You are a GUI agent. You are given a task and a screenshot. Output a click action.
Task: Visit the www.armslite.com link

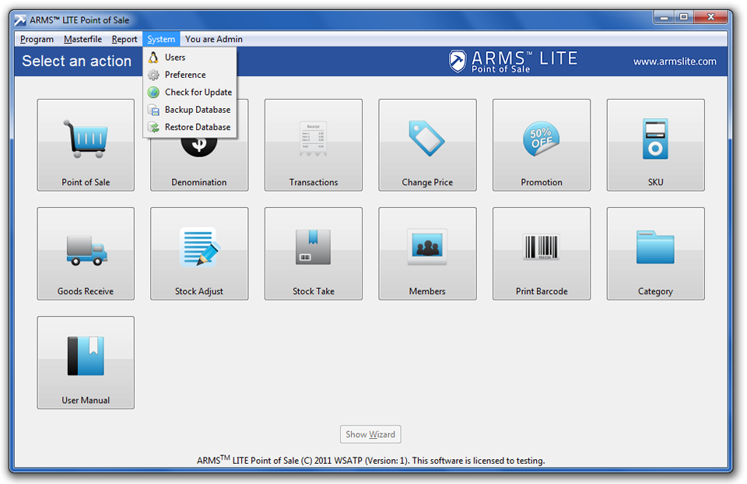point(675,61)
